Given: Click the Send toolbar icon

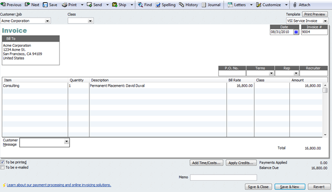Looking at the screenshot, I should point(94,5).
